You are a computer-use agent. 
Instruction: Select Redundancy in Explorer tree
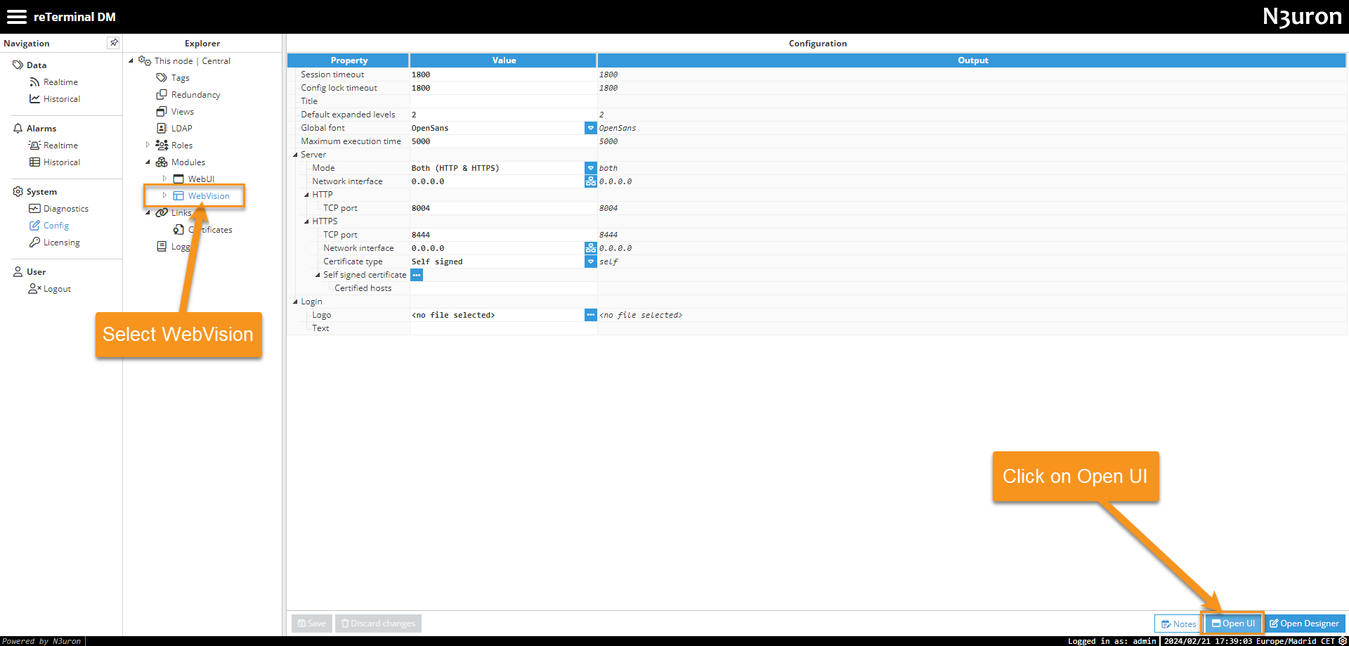tap(195, 95)
